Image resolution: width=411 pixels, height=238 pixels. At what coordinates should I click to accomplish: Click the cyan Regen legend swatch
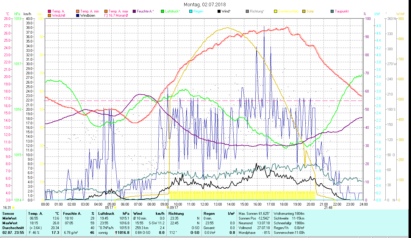(191, 11)
